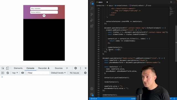This screenshot has width=177, height=100.
Task: Open the DevTools customize kebab menu
Action: click(x=80, y=68)
